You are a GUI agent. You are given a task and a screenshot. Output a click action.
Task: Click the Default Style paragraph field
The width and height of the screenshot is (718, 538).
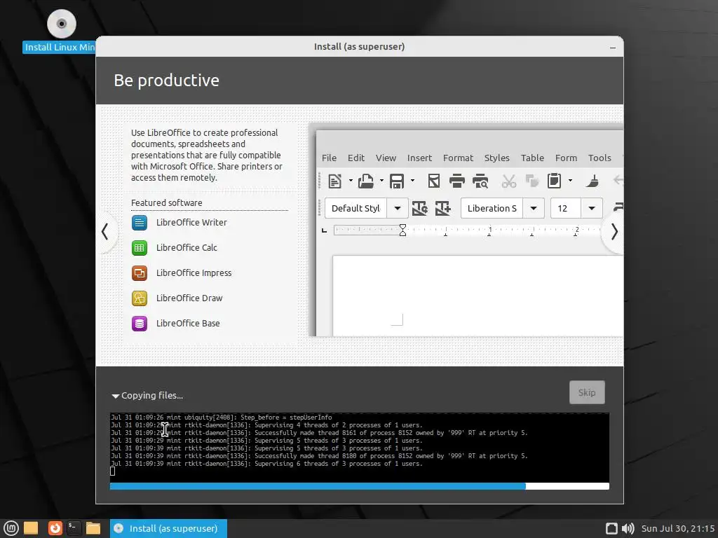pos(355,209)
